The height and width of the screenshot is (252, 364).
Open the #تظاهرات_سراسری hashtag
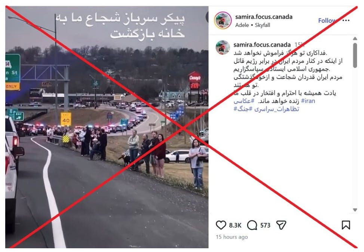(276, 109)
